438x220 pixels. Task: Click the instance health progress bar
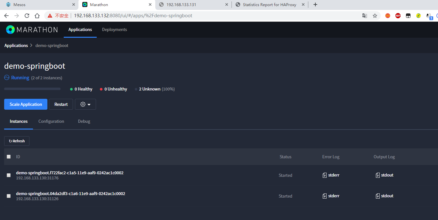[32, 89]
